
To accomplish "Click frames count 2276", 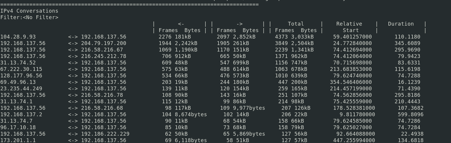I will (165, 37).
